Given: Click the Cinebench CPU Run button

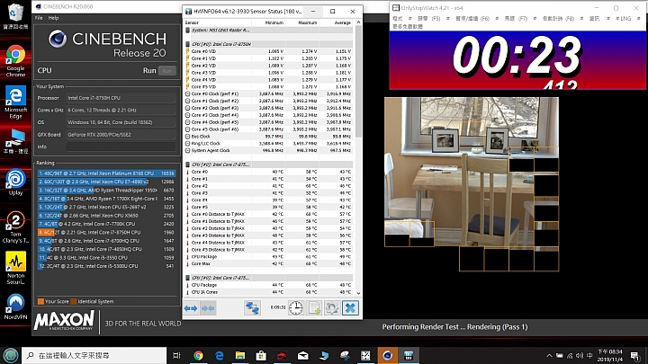Looking at the screenshot, I should [x=167, y=71].
